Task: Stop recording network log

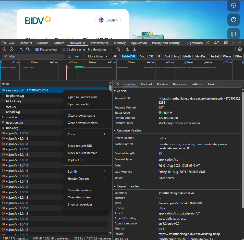Action: coord(4,49)
